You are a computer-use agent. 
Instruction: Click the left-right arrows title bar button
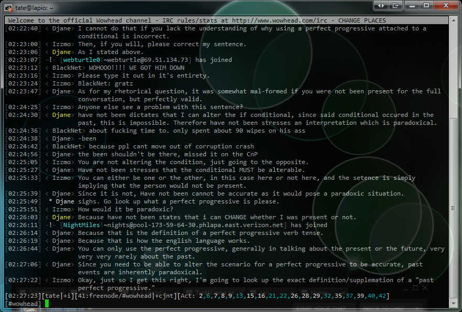tap(381, 5)
